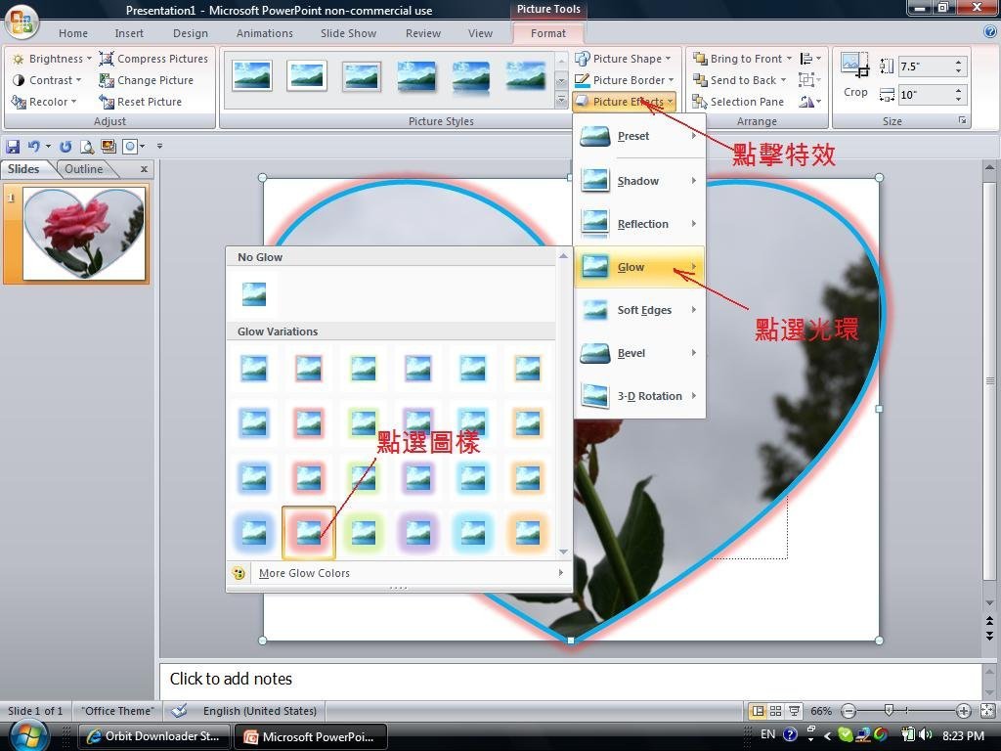1001x751 pixels.
Task: Close the Slides/Outline pane
Action: tap(144, 169)
